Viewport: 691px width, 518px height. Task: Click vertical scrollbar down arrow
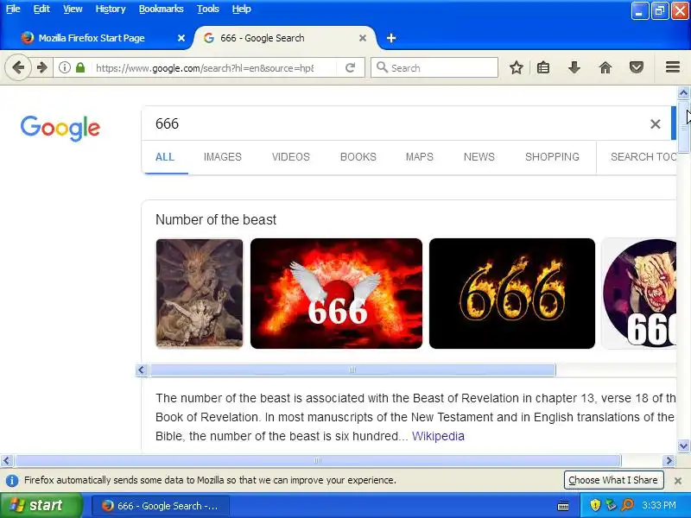click(683, 445)
